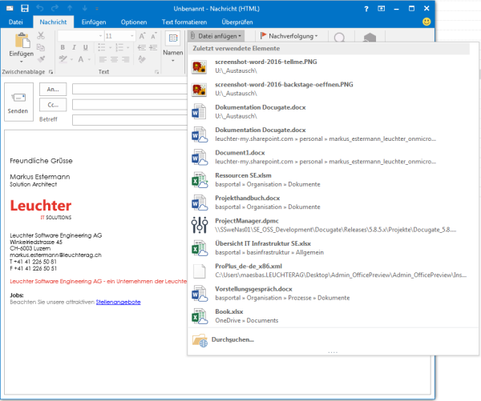Click the Cut scissors icon
Screen dimensions: 481x401
[x=41, y=35]
